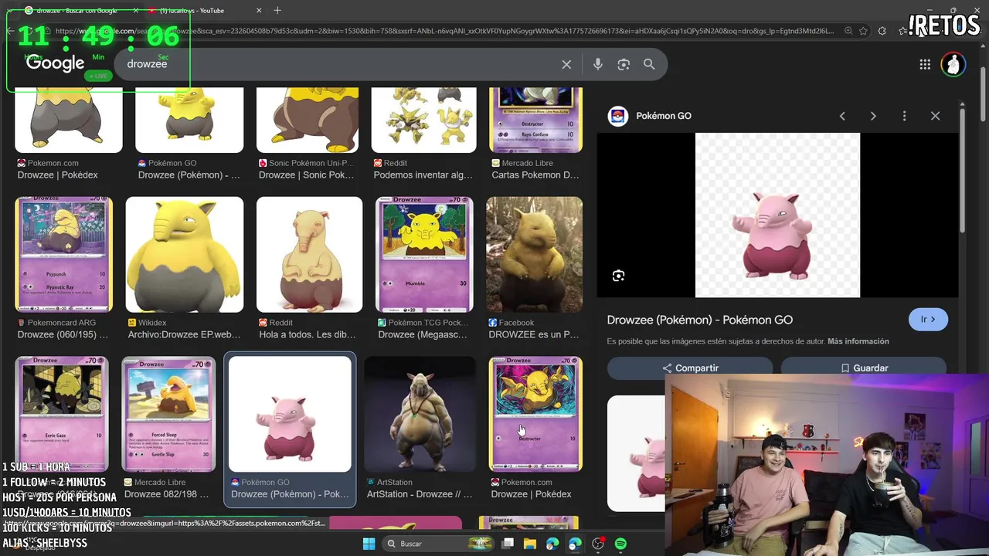Click the preview panel scrollbar
This screenshot has width=989, height=556.
(x=962, y=170)
